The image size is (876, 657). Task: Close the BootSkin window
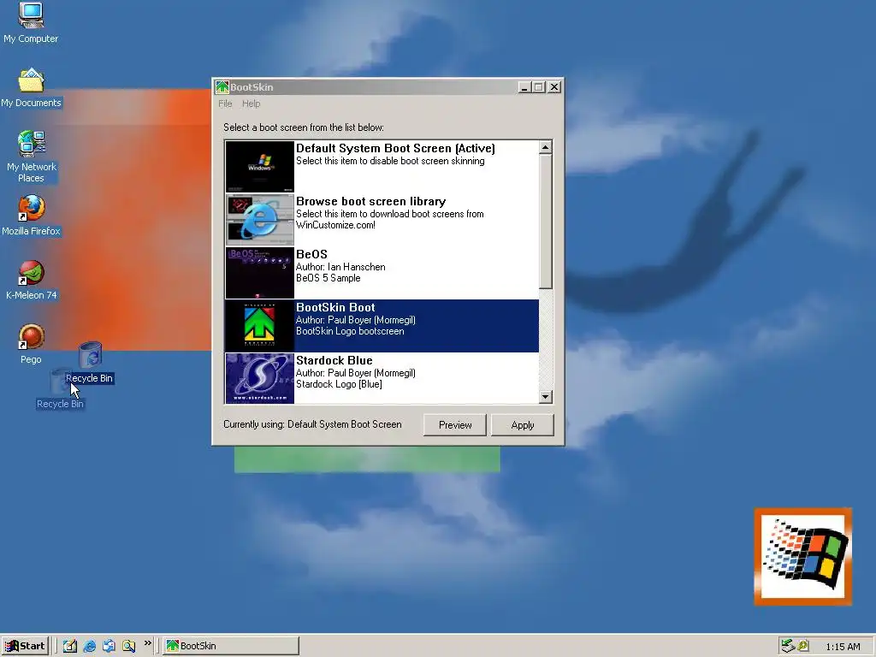(553, 87)
